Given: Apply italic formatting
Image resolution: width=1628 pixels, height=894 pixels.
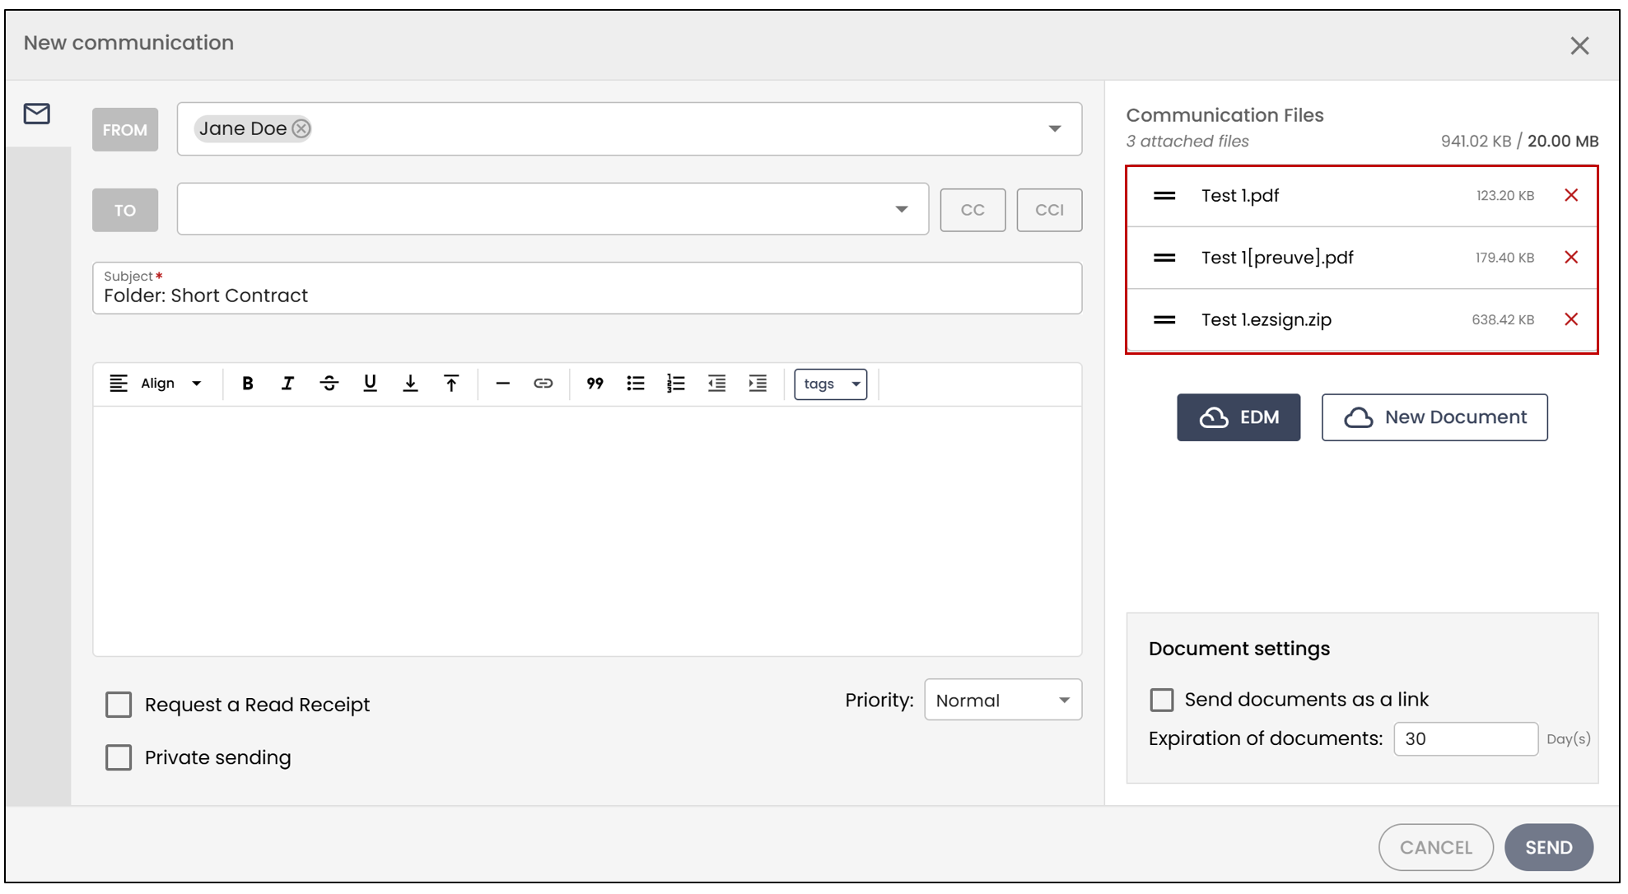Looking at the screenshot, I should click(x=287, y=384).
